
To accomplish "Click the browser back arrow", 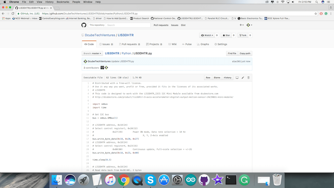I will pos(3,13).
